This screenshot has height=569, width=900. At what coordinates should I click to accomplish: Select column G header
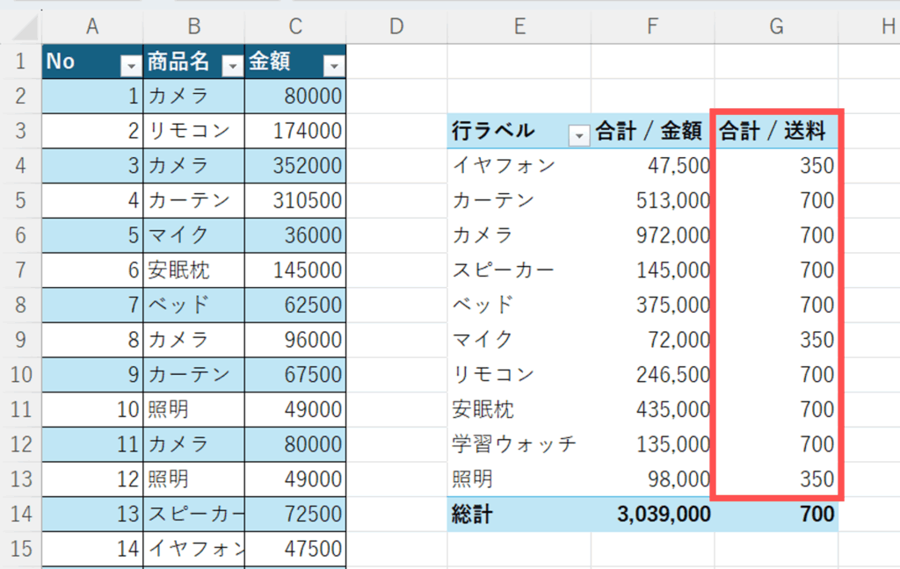[776, 27]
